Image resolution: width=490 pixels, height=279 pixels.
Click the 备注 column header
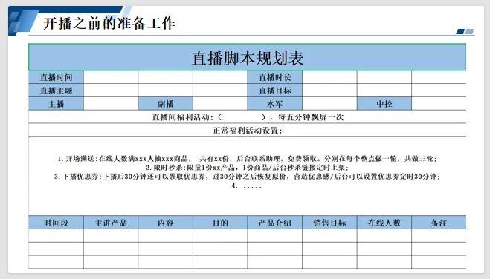click(x=439, y=223)
